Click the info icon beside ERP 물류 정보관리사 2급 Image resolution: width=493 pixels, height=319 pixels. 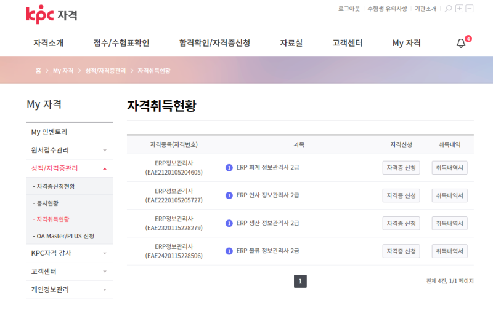coord(229,251)
